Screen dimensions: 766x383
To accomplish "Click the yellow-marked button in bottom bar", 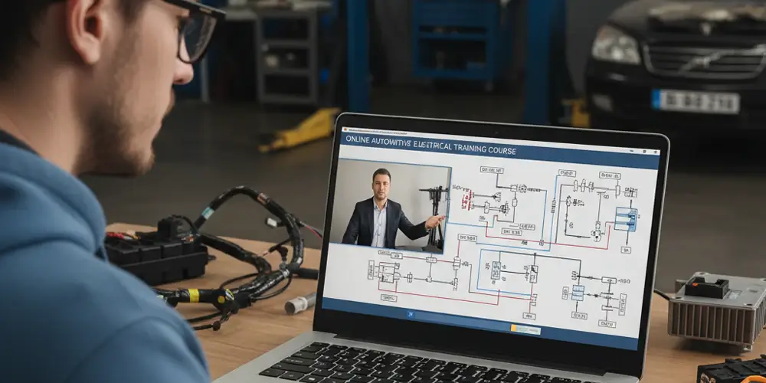I will coord(525,329).
